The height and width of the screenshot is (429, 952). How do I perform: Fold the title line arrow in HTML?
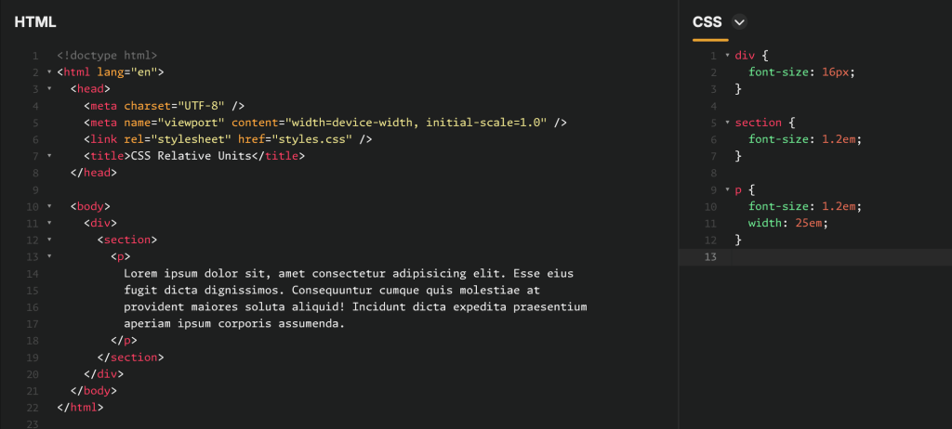[48, 156]
